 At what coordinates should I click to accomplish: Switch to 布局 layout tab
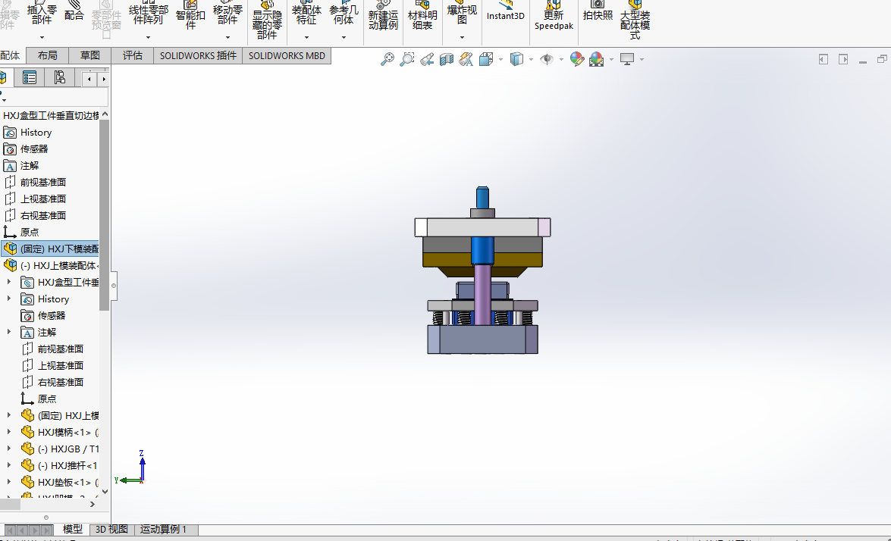(x=48, y=55)
